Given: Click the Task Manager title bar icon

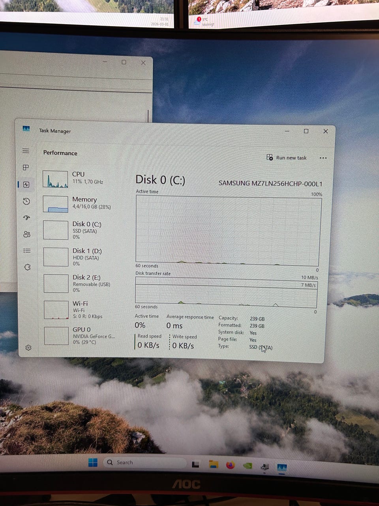Looking at the screenshot, I should [x=26, y=129].
